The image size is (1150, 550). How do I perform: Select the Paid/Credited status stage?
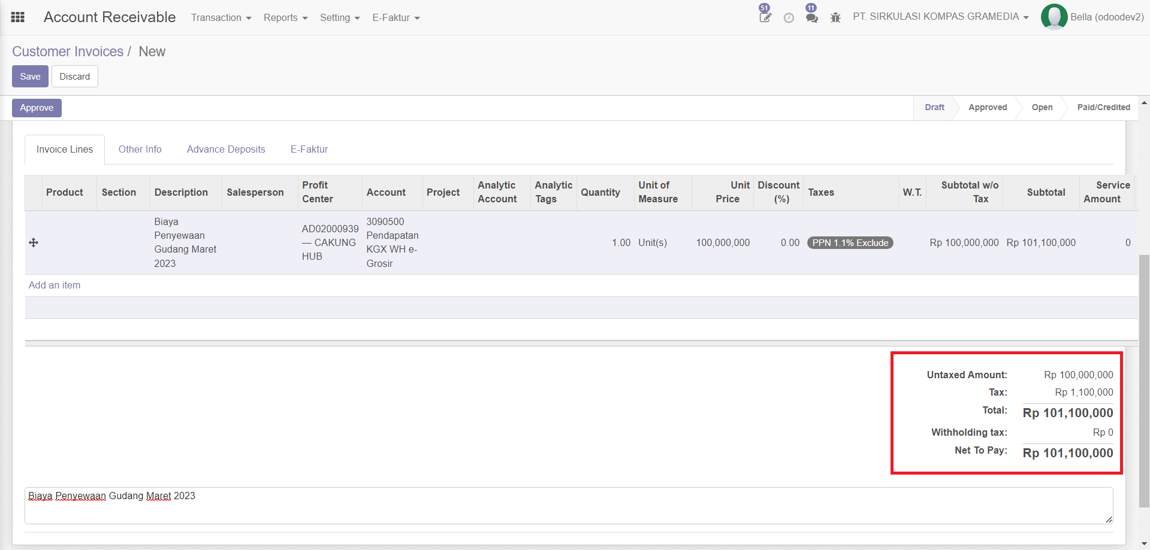tap(1103, 108)
